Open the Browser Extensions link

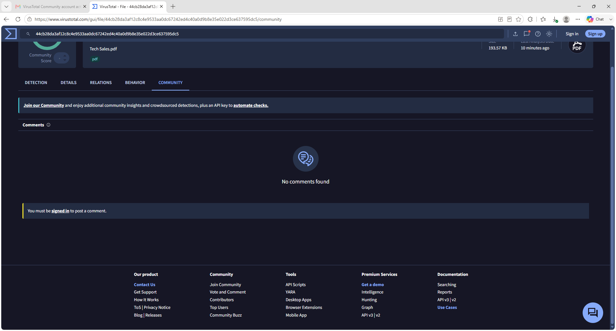[304, 308]
